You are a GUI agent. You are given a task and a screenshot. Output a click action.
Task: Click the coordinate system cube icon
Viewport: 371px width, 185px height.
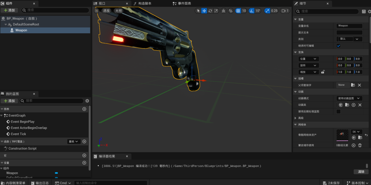click(x=223, y=10)
